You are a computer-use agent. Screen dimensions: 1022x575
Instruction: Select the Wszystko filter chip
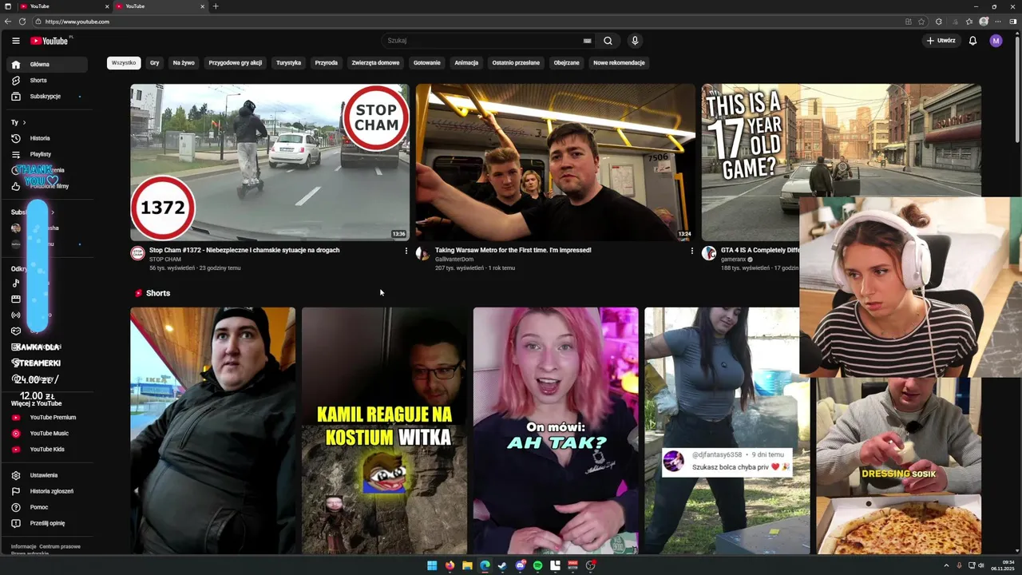pyautogui.click(x=124, y=62)
